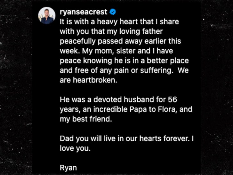The image size is (233, 175).
Task: Click the line starting "It is with a heavy heart"
Action: [x=120, y=21]
